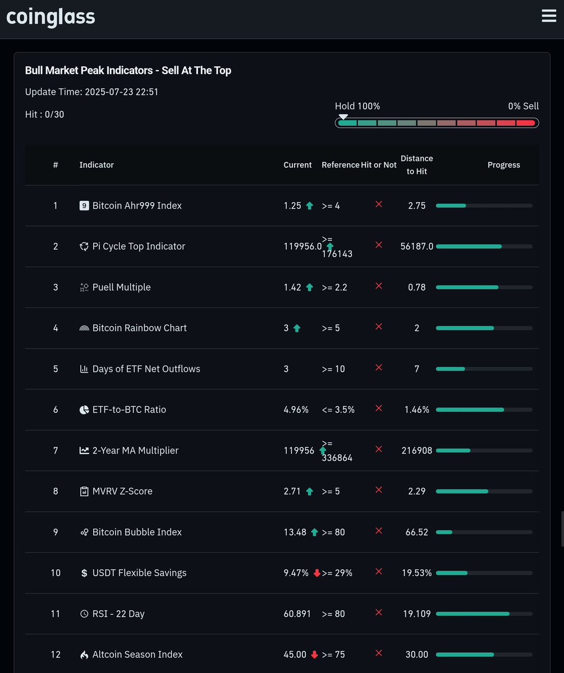
Task: Open ETF-to-BTC Ratio indicator
Action: 129,409
